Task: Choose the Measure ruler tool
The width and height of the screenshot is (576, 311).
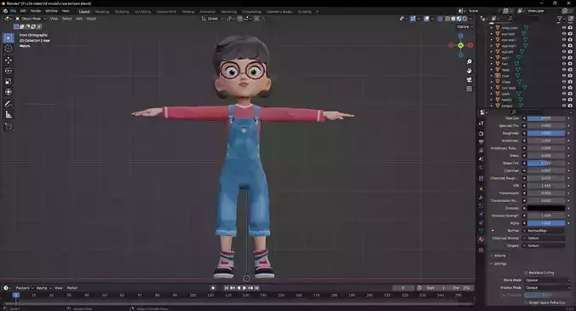Action: click(9, 115)
